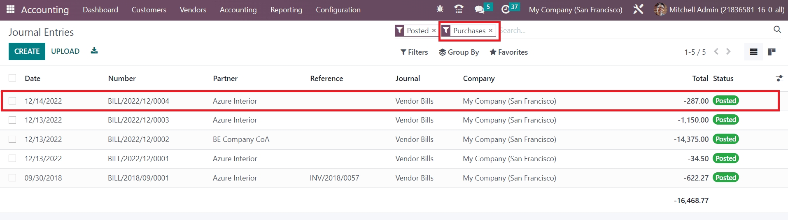Click the search magnifier icon
The height and width of the screenshot is (220, 788).
[777, 30]
